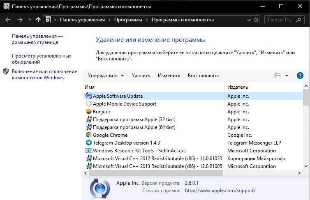The image size is (310, 200).
Task: Expand chevron after Панель управления breadcrumb
Action: [109, 20]
